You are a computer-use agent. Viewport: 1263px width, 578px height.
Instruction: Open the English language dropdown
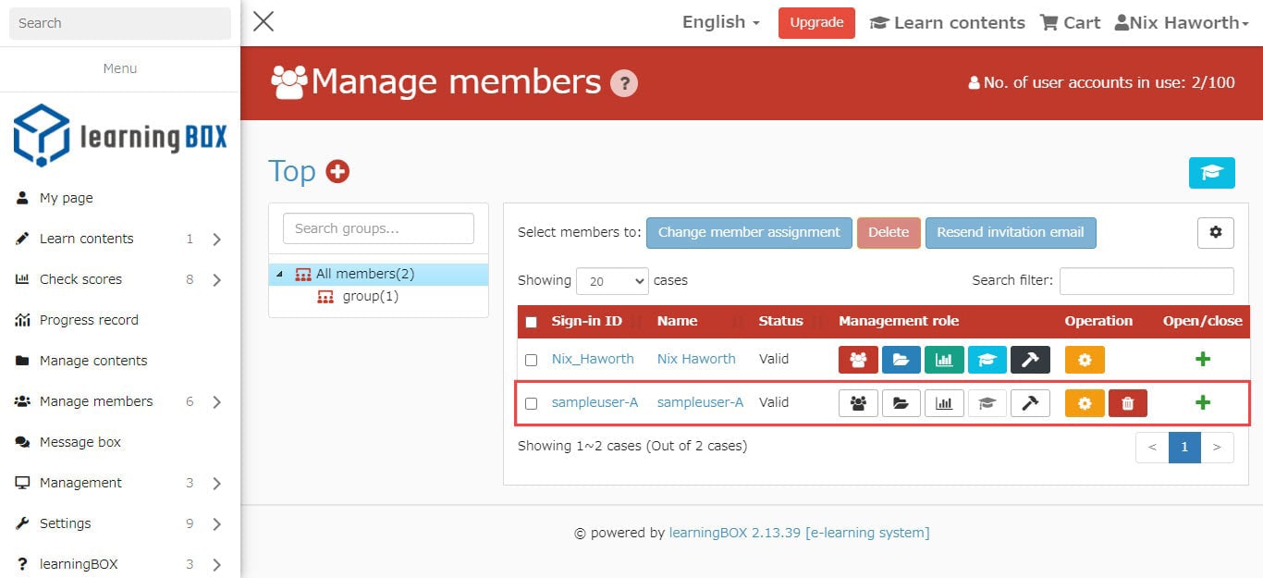[720, 22]
